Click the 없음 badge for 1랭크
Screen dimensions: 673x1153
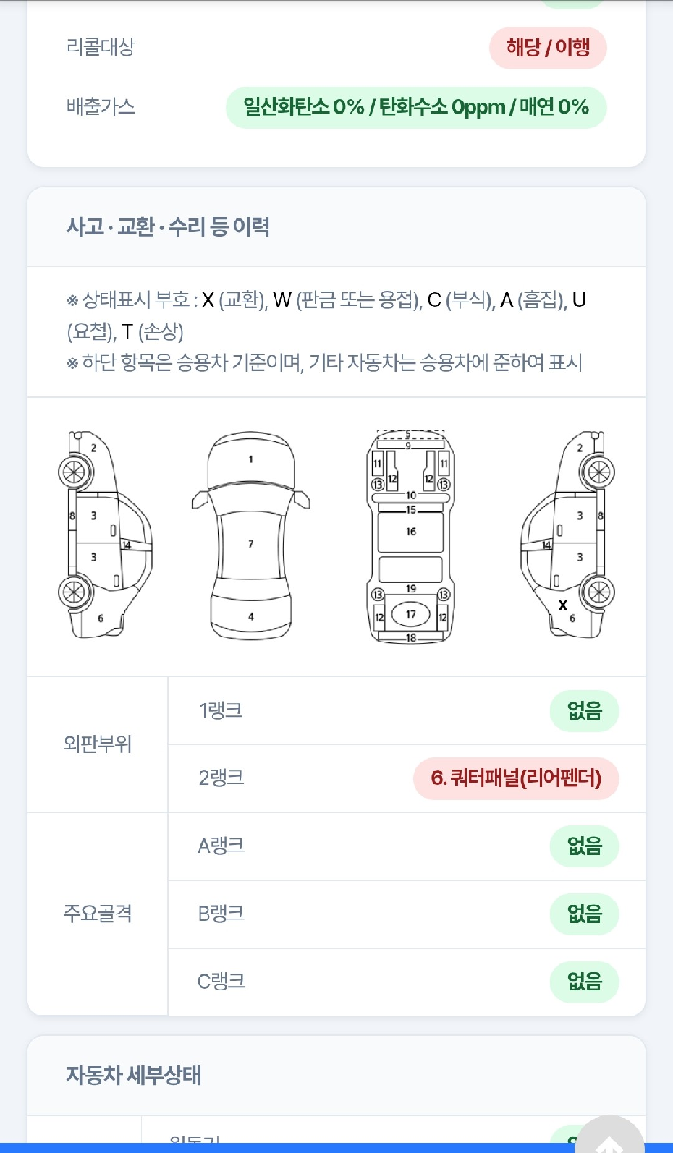tap(585, 711)
